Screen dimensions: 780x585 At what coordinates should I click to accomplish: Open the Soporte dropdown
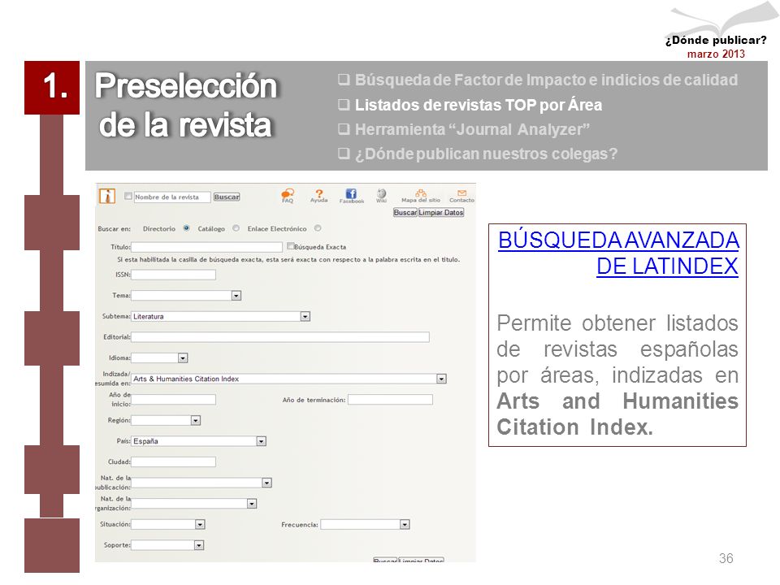199,545
